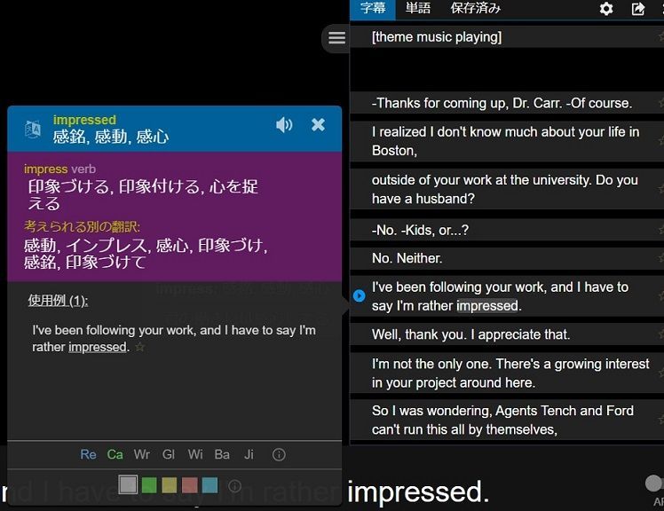This screenshot has width=664, height=511.
Task: Click the 考えられる別の翻訳 label
Action: click(82, 226)
